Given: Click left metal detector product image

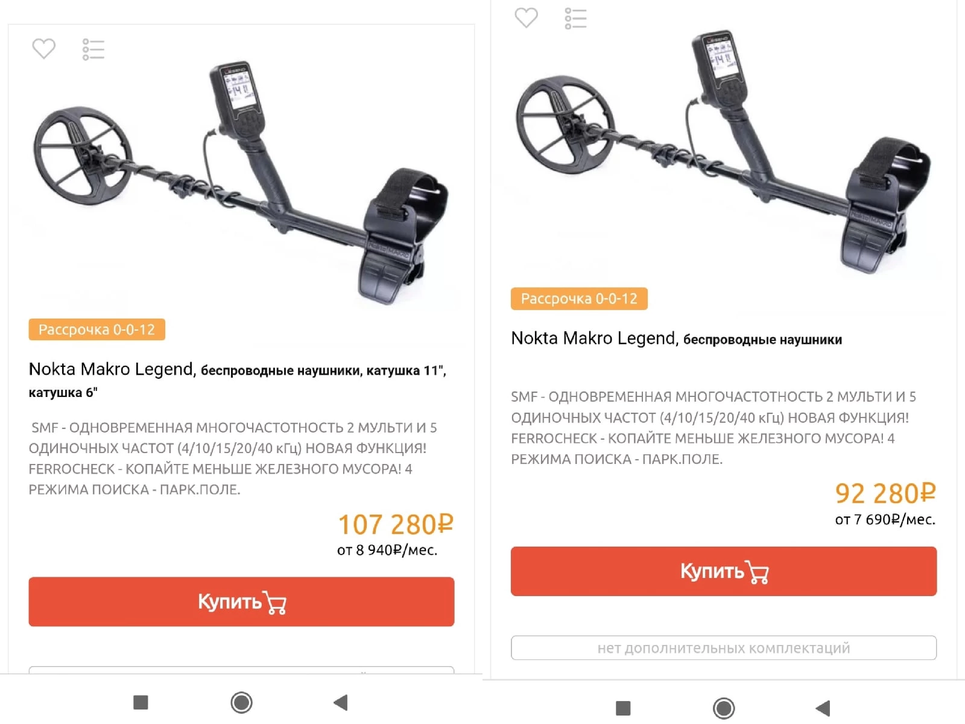Looking at the screenshot, I should (x=241, y=181).
